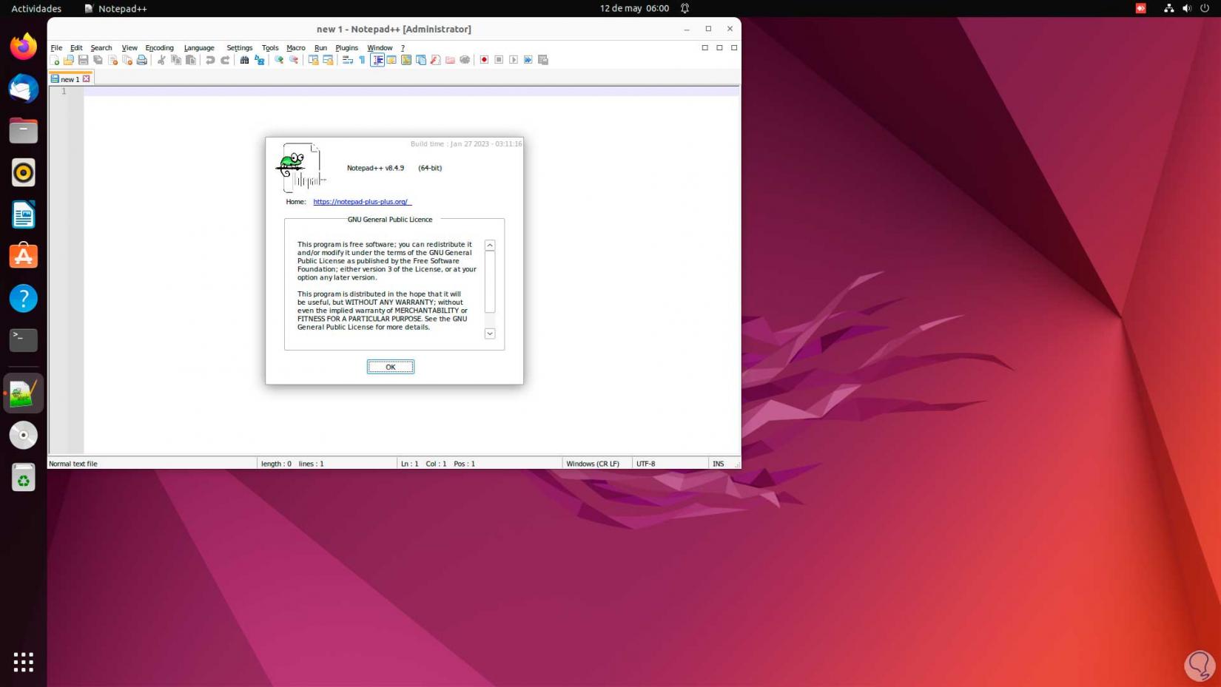The image size is (1221, 687).
Task: Open the notepad-plus-plus.org home link
Action: (360, 202)
